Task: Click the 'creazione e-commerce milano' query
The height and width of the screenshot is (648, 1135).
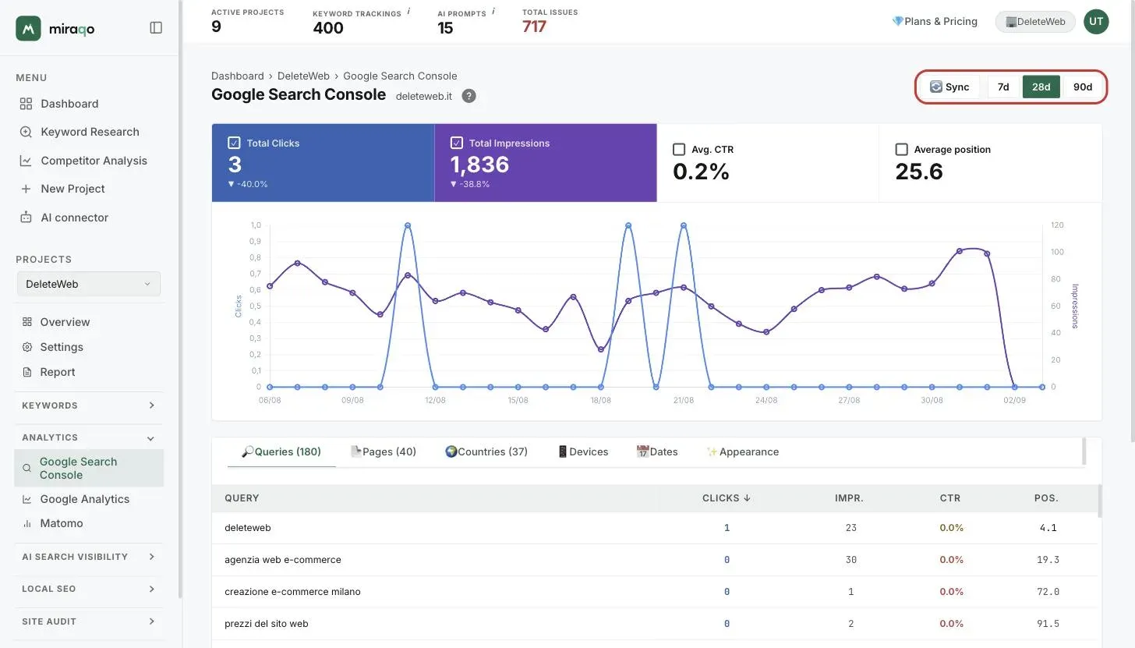Action: (292, 592)
